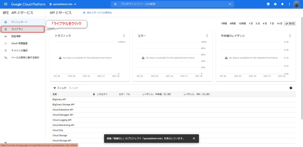
Task: Sort by レイテンシ、中央値（ミリ秒） column header
Action: (x=157, y=94)
